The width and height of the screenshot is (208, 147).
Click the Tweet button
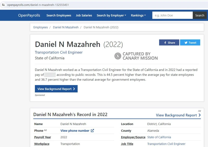(x=190, y=43)
